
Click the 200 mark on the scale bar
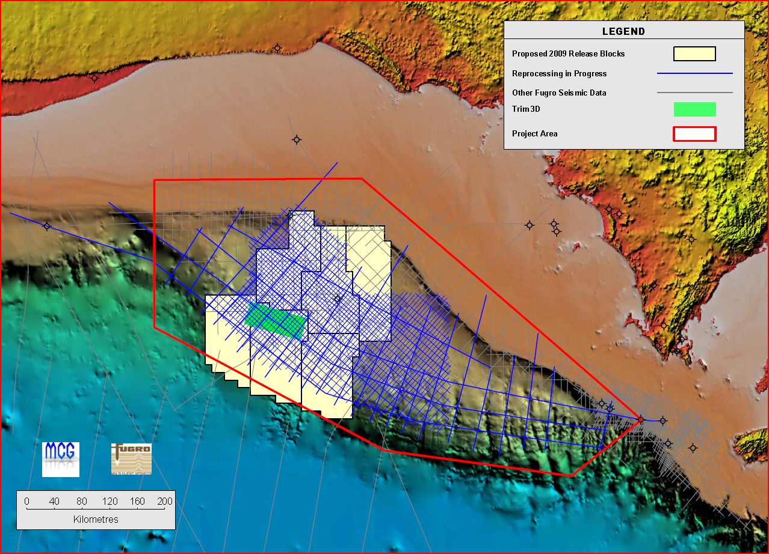pyautogui.click(x=164, y=501)
